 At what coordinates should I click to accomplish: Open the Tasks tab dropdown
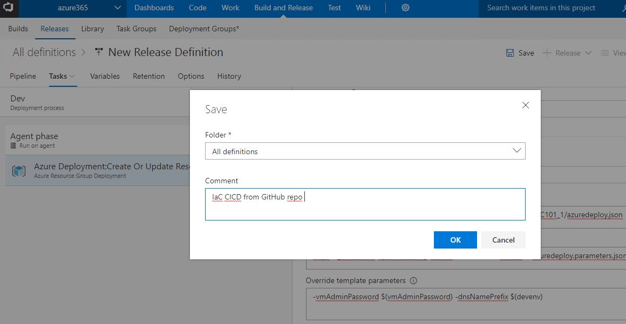pyautogui.click(x=62, y=76)
